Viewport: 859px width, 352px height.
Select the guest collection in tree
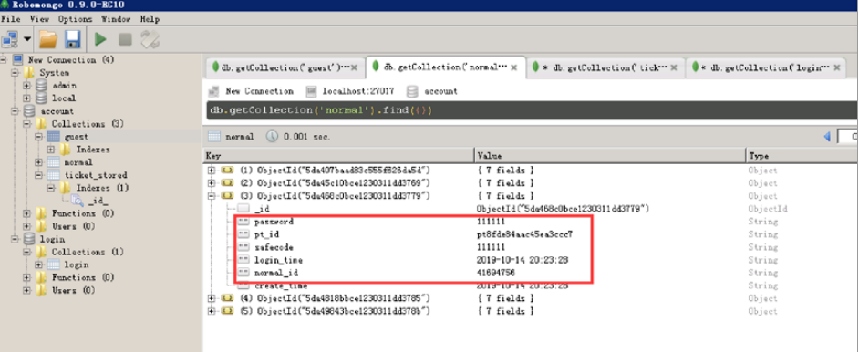coord(77,137)
